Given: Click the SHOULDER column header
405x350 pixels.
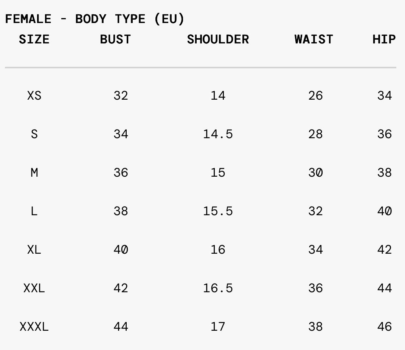Looking at the screenshot, I should (x=218, y=39).
